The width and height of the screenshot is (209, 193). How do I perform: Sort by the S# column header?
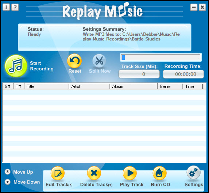coord(8,86)
